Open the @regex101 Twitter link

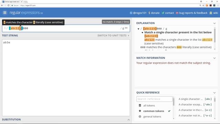tap(138, 13)
